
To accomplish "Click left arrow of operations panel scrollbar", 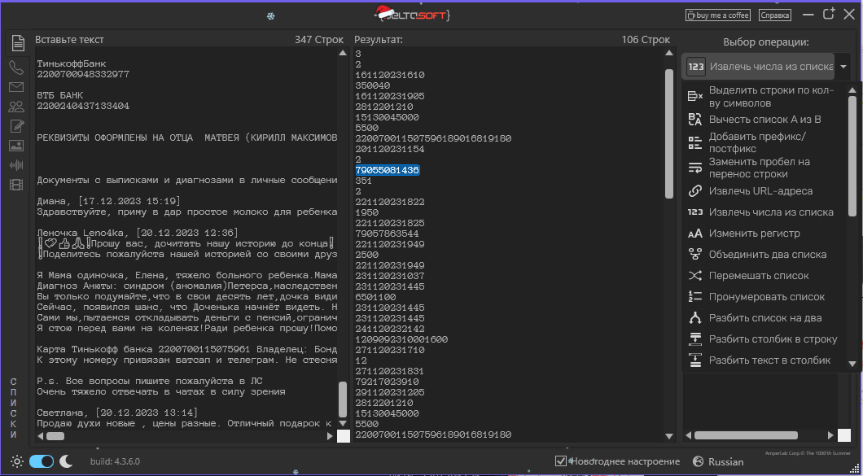I will pyautogui.click(x=688, y=436).
